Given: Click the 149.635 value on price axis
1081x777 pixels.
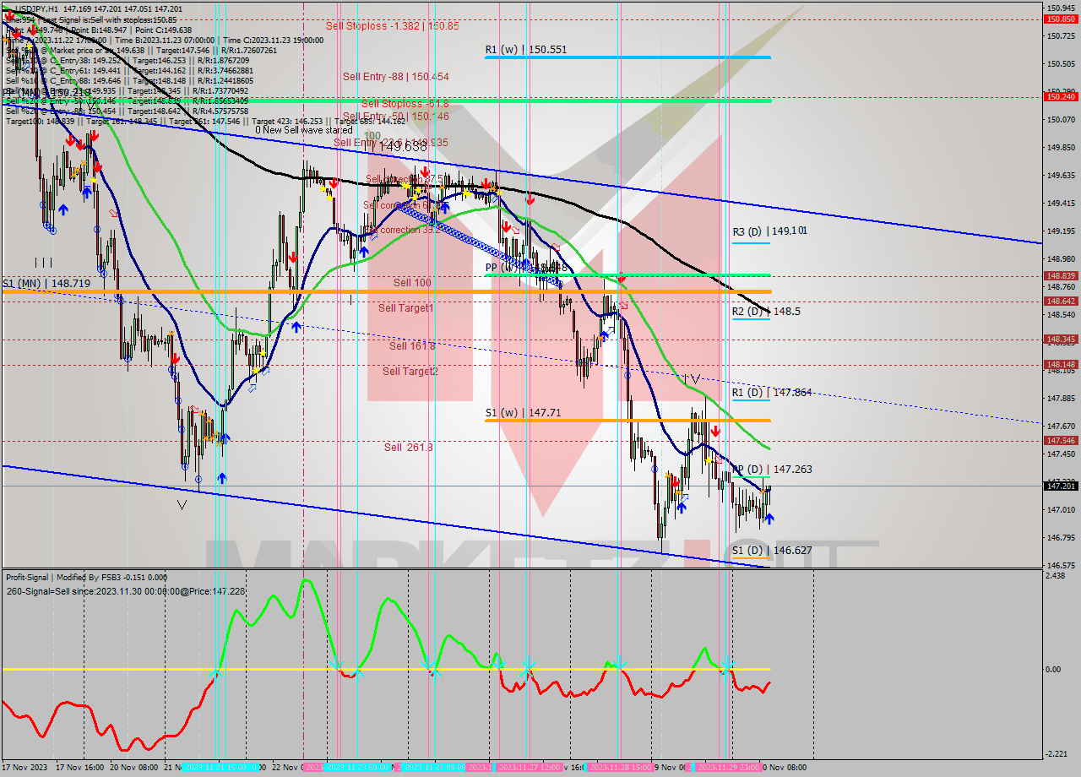Looking at the screenshot, I should 1059,176.
